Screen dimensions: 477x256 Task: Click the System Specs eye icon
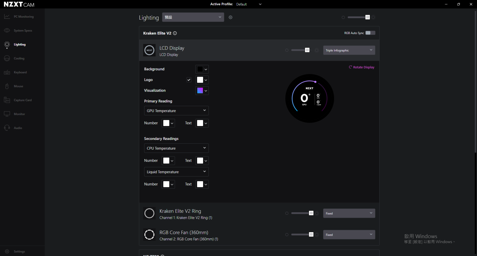pos(7,30)
